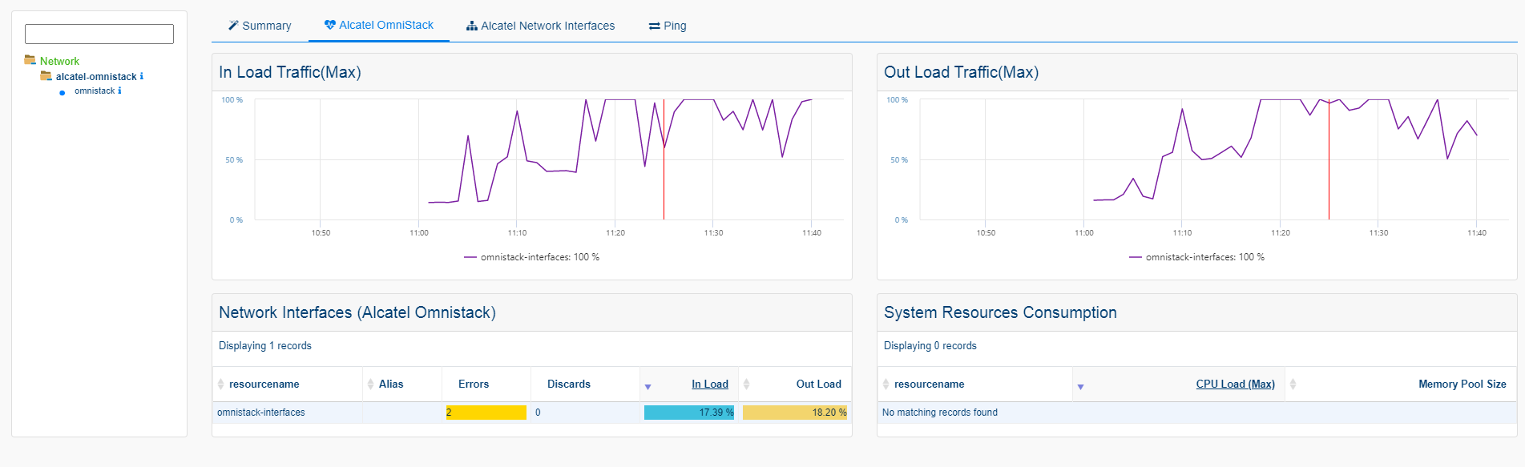The height and width of the screenshot is (467, 1525).
Task: Click the alcatel-omnistack folder icon
Action: pyautogui.click(x=46, y=76)
